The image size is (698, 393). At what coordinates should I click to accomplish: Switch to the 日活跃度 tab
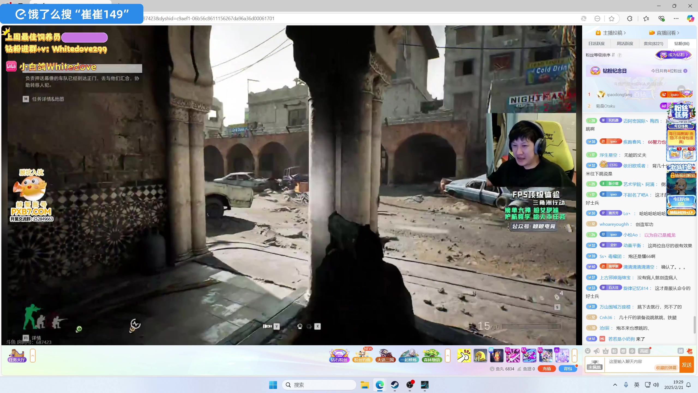point(596,44)
